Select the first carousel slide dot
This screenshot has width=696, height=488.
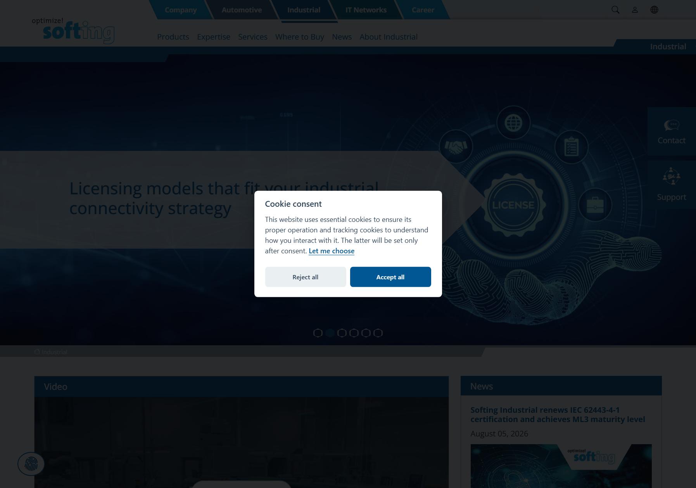(318, 333)
